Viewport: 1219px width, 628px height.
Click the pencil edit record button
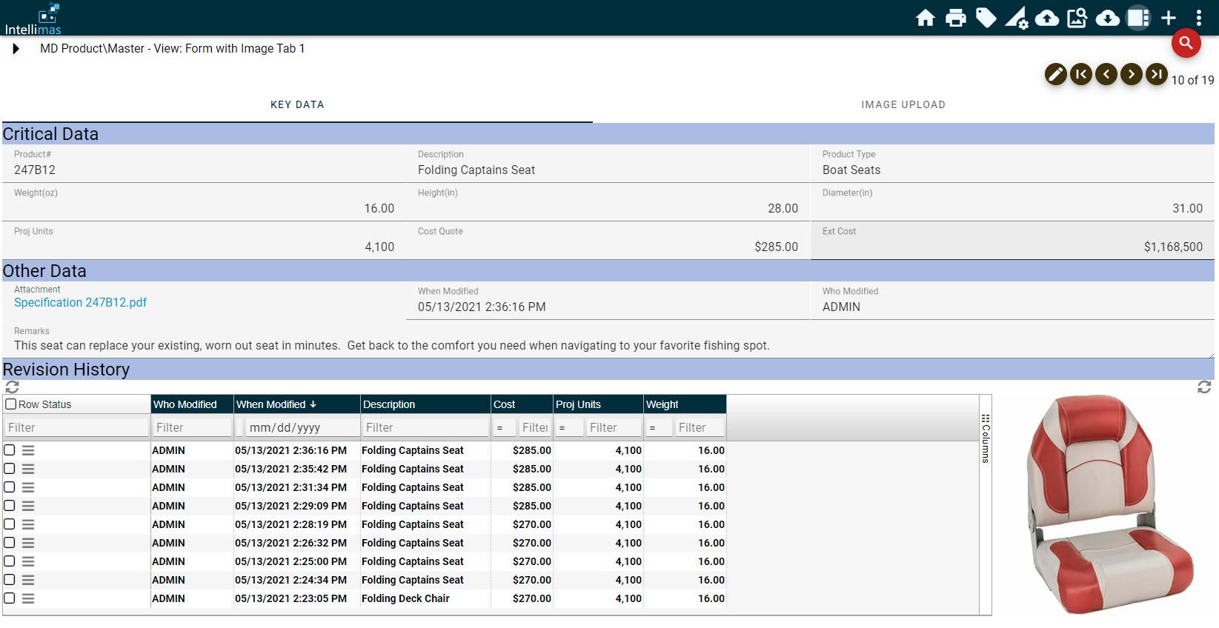tap(1055, 74)
